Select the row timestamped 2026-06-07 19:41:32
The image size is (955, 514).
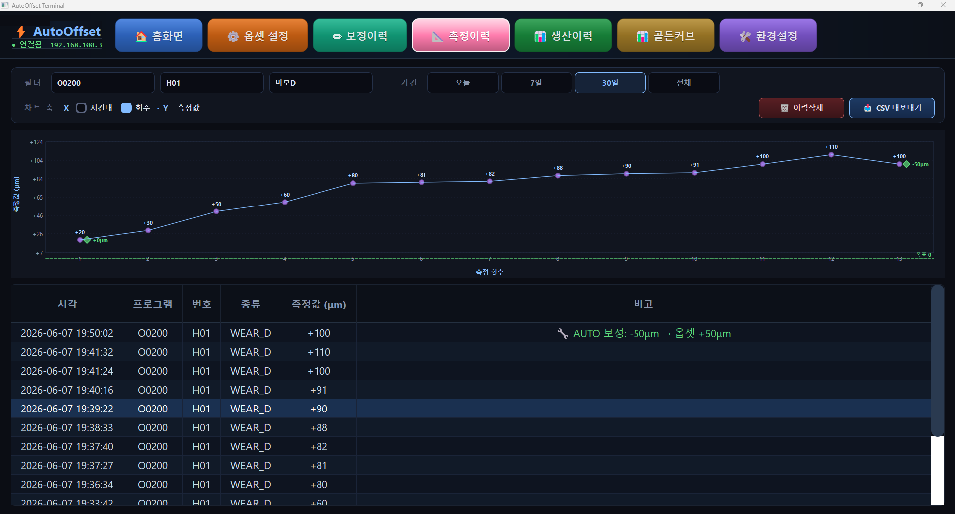click(x=471, y=352)
